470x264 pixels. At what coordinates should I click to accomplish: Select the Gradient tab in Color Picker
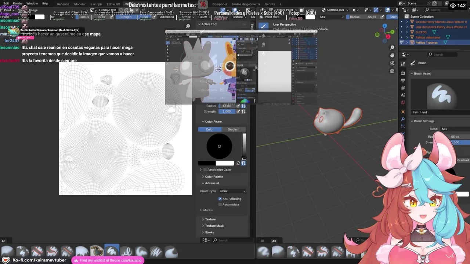(x=234, y=129)
